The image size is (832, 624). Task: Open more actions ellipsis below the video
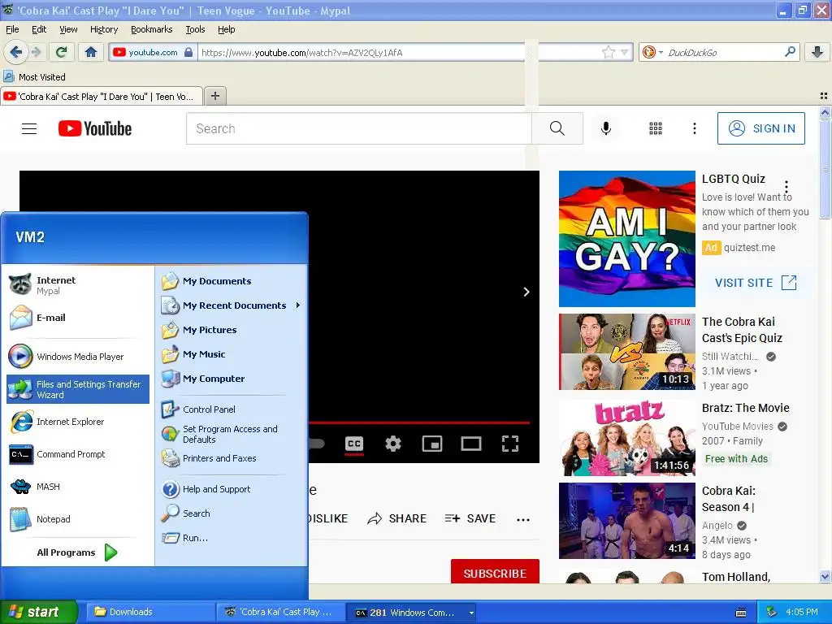click(523, 519)
